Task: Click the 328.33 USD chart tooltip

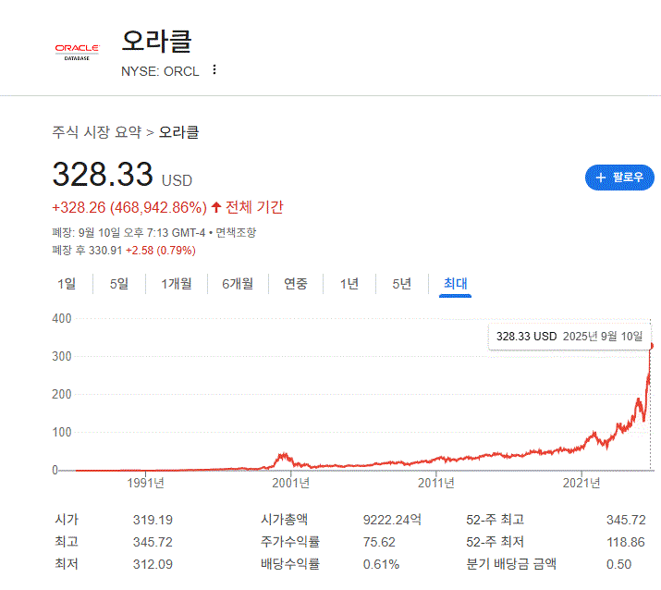Action: 569,336
